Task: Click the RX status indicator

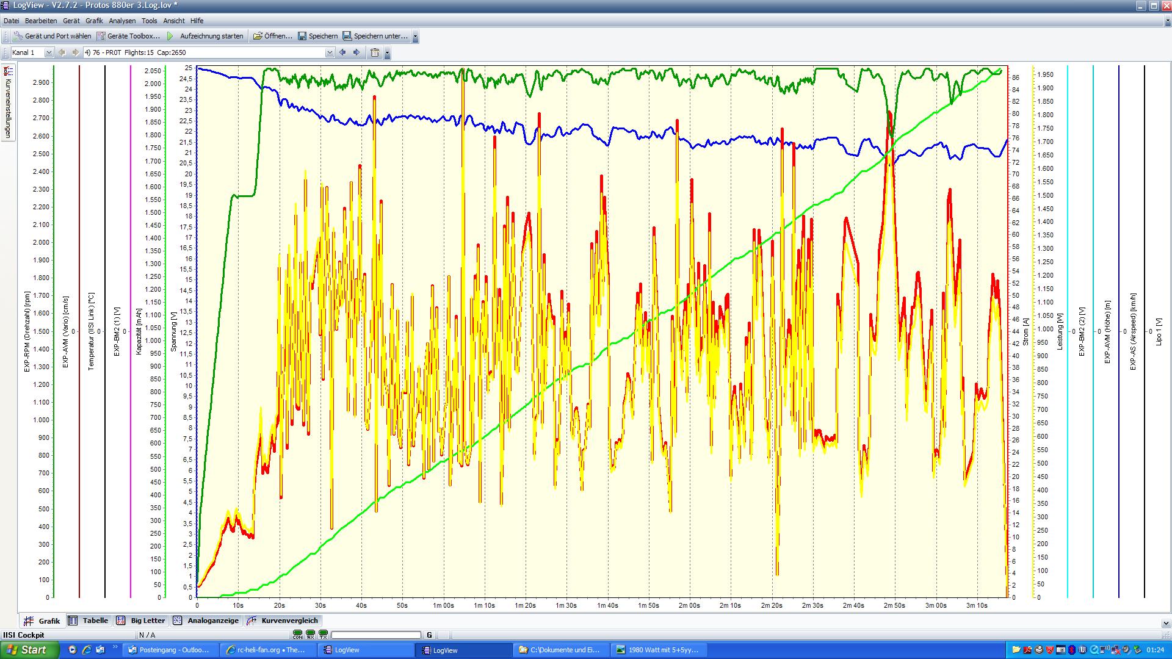Action: tap(310, 635)
